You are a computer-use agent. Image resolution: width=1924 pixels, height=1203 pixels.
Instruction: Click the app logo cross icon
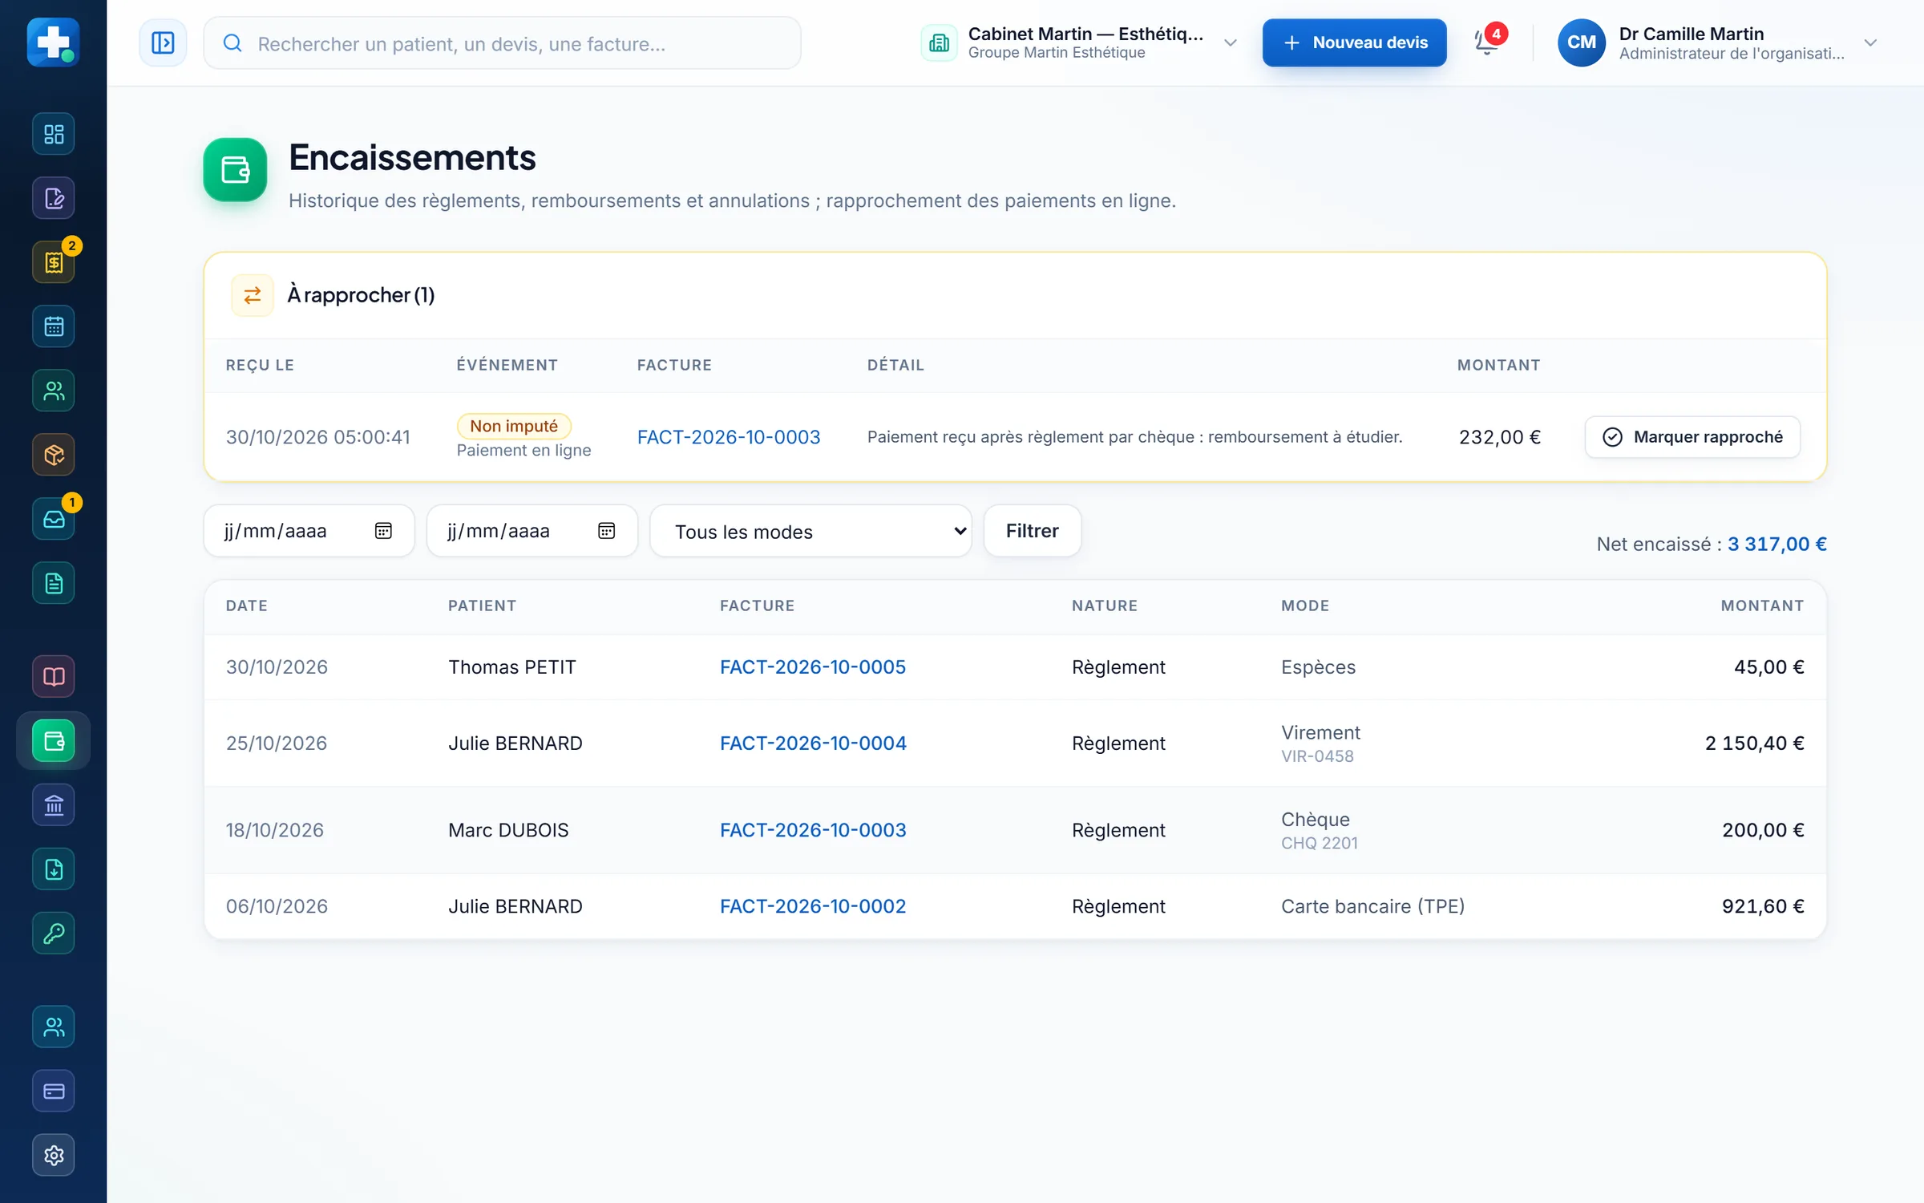click(x=53, y=42)
